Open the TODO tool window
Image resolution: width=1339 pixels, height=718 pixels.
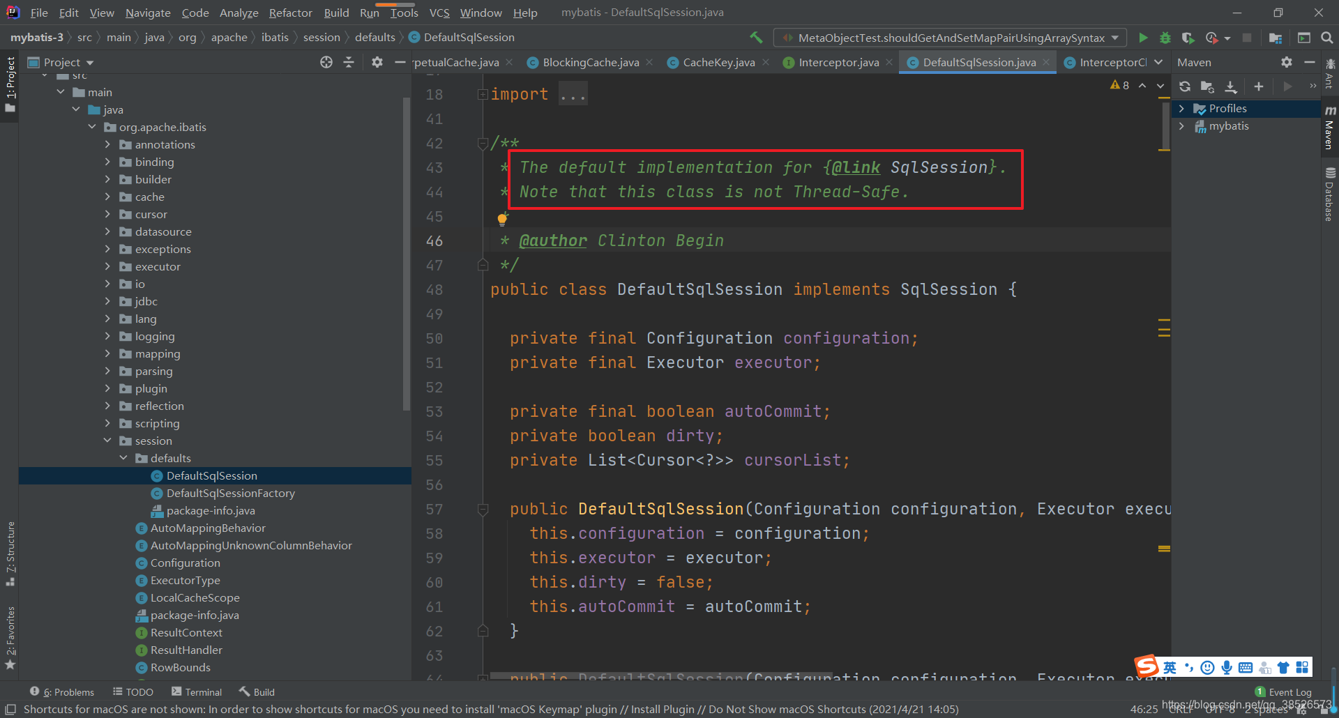133,692
